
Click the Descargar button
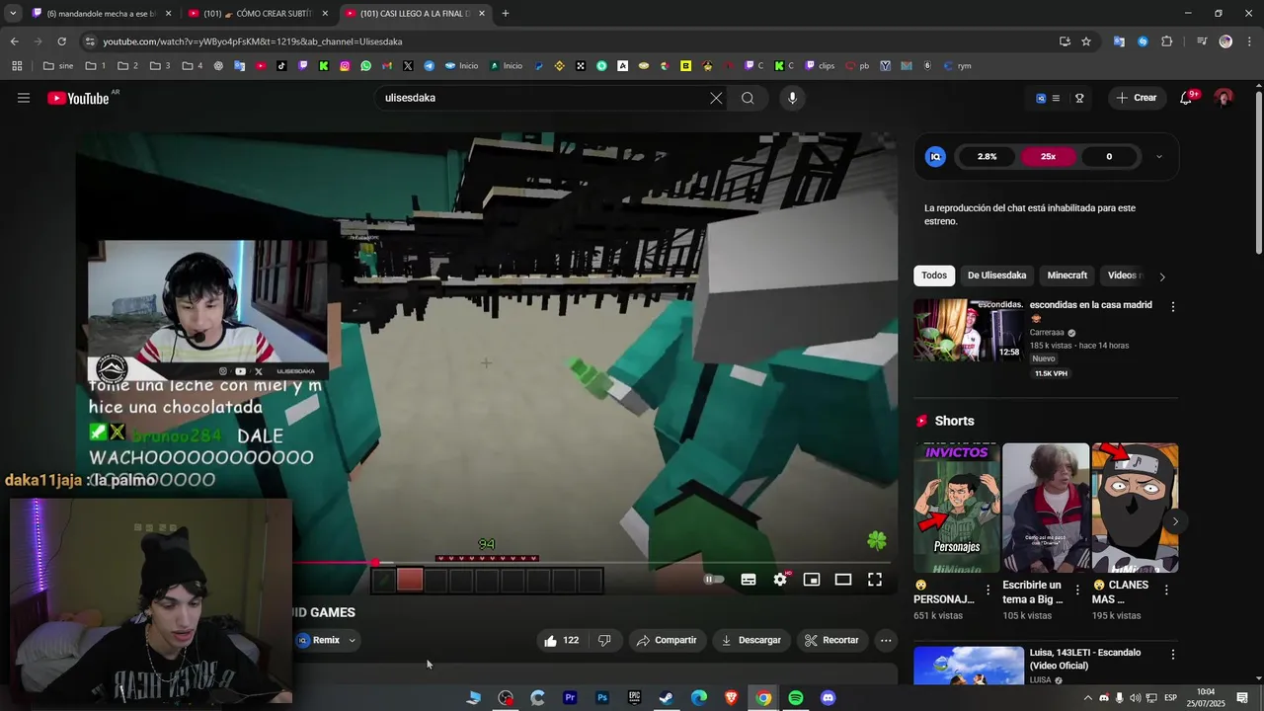point(750,640)
